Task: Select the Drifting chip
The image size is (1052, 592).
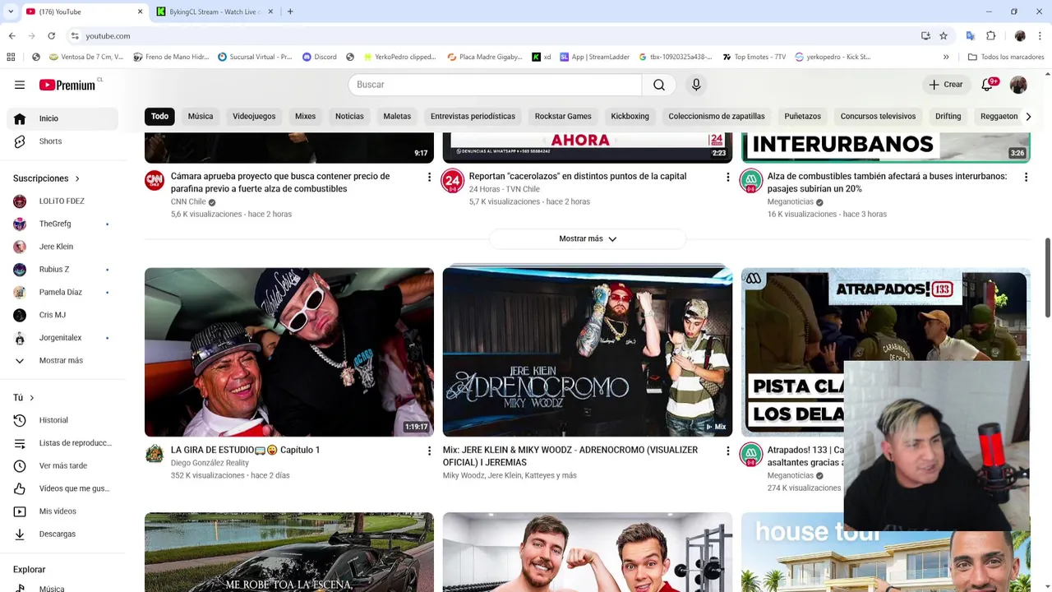Action: (948, 116)
